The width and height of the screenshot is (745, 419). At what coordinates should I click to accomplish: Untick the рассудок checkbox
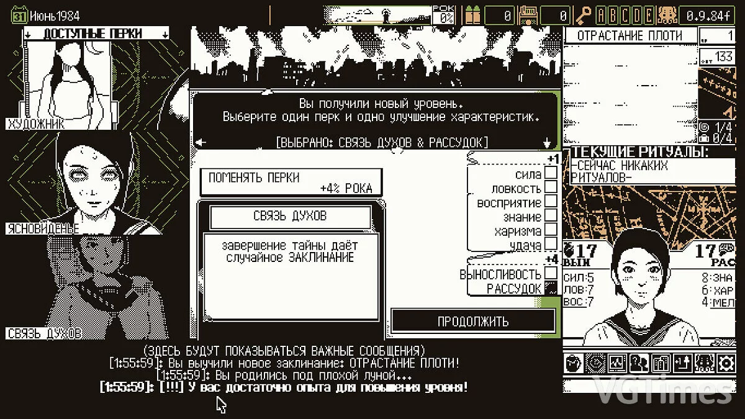(x=551, y=289)
